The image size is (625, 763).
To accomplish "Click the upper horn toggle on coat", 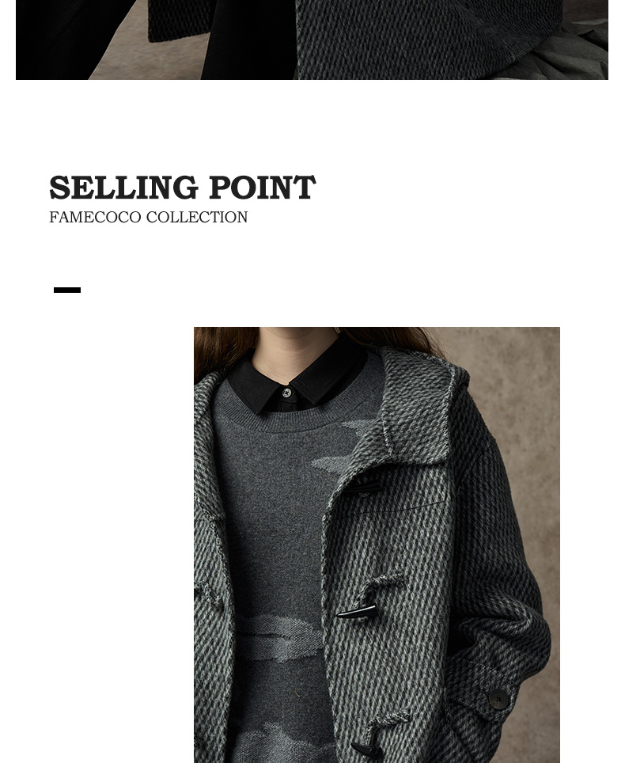I will (x=362, y=488).
